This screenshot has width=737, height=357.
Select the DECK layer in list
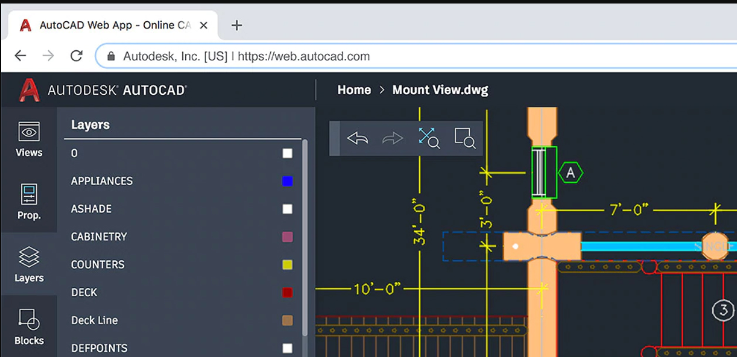84,293
